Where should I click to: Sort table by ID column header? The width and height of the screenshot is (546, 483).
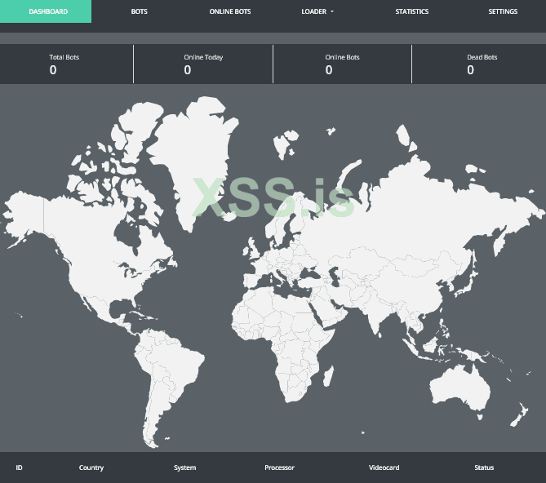click(19, 467)
